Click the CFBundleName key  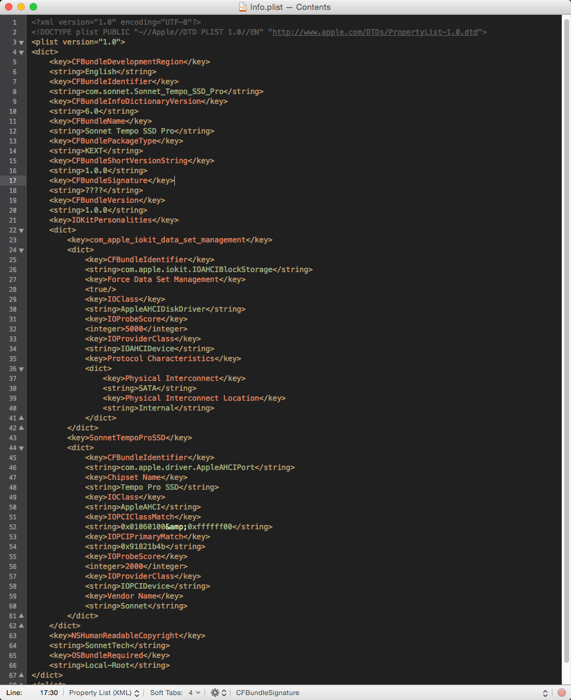pos(98,121)
